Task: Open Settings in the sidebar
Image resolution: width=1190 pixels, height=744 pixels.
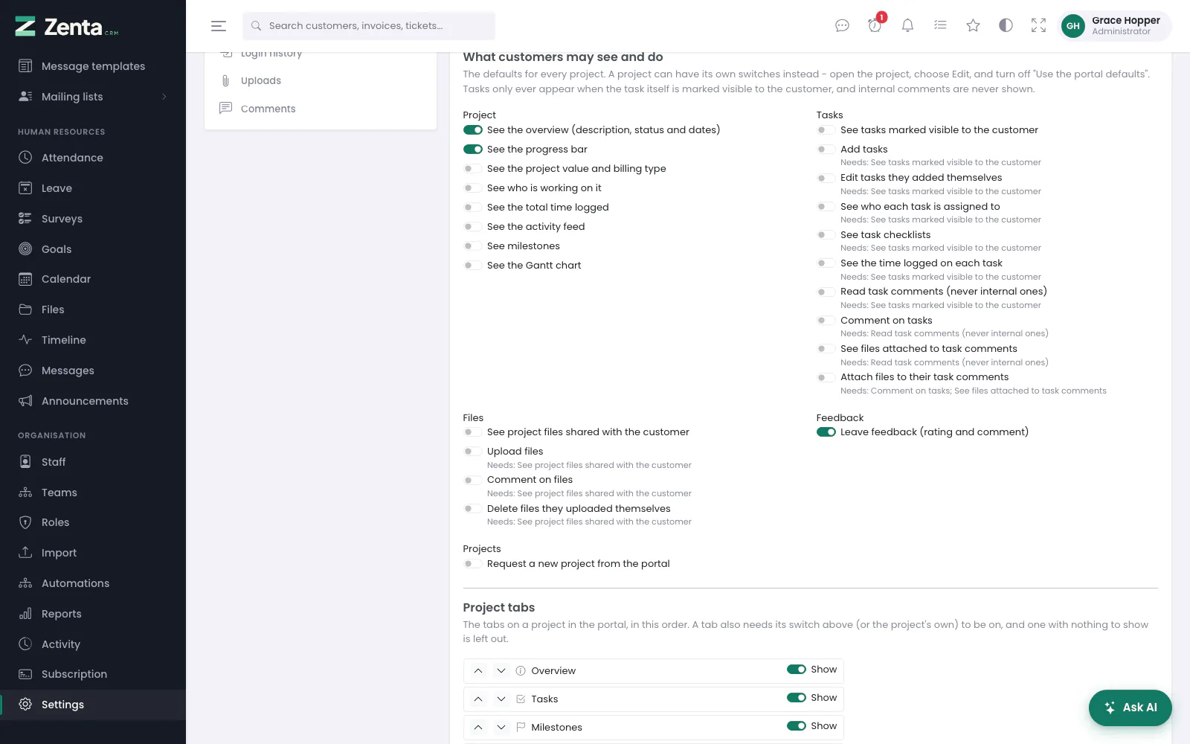Action: (x=93, y=705)
